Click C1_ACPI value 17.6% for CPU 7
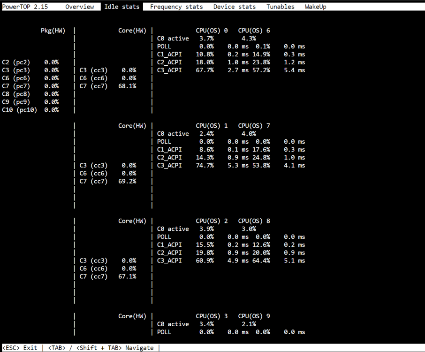The image size is (425, 352). click(261, 150)
